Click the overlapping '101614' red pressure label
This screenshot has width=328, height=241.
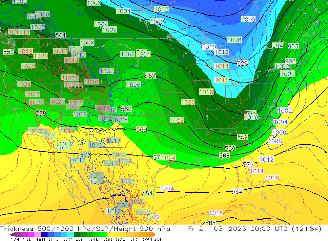tap(19, 32)
